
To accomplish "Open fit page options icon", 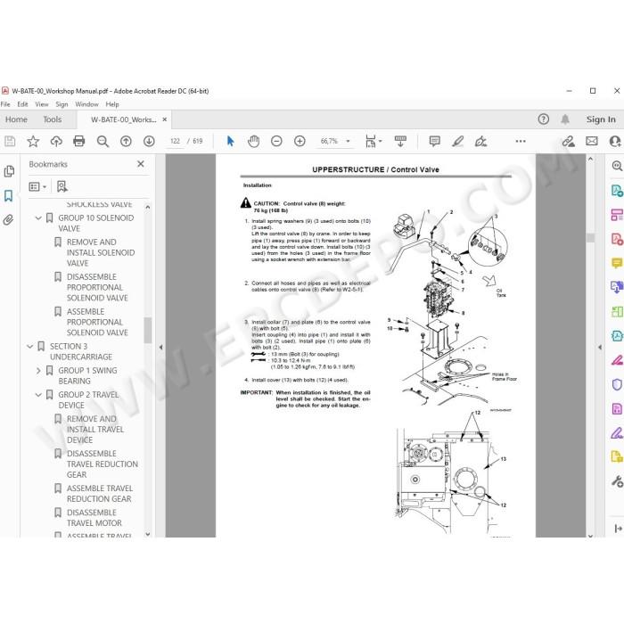I will 373,141.
